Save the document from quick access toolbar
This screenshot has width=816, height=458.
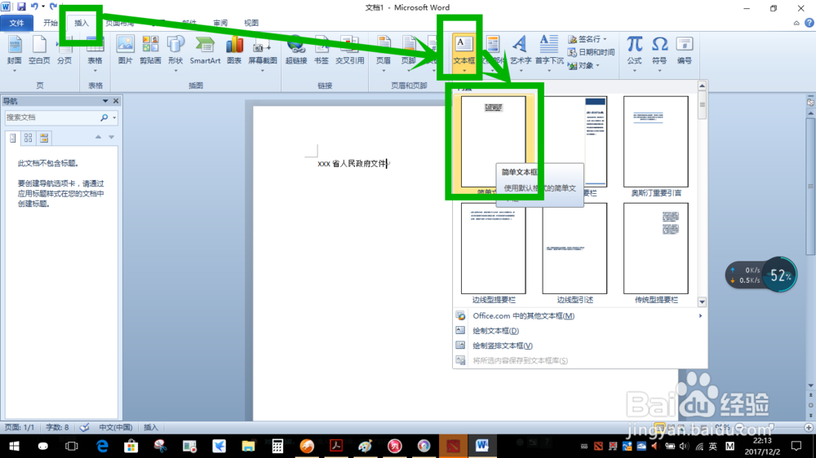pos(21,7)
